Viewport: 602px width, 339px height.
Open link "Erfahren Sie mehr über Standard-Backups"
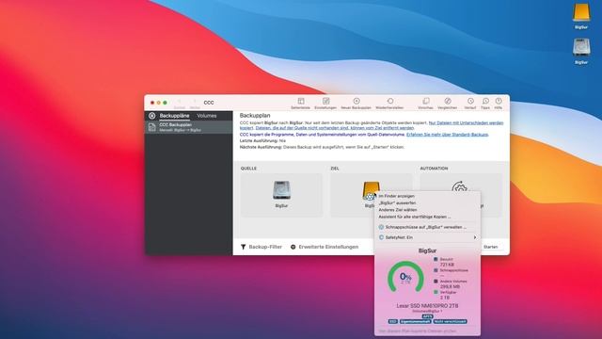(448, 135)
